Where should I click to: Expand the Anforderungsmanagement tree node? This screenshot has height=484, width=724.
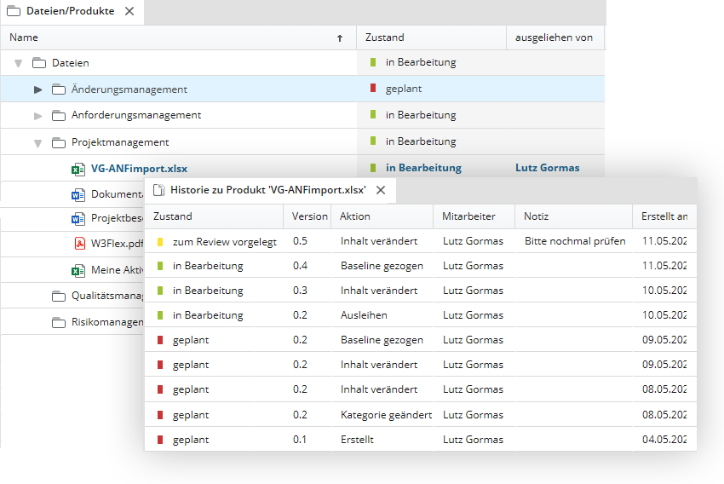[x=37, y=115]
